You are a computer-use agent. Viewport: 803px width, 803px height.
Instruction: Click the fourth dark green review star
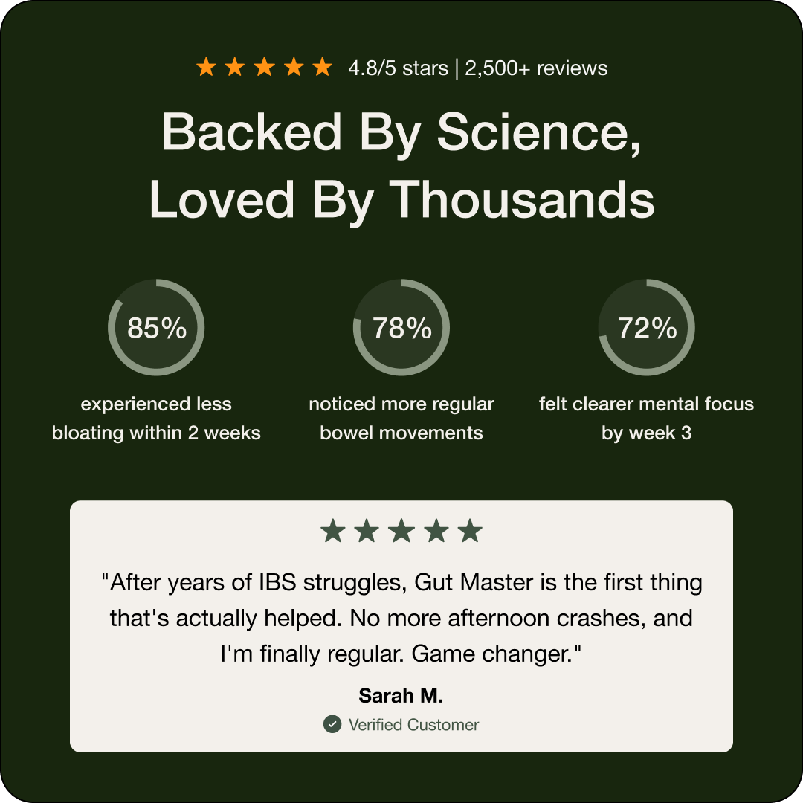(x=436, y=532)
